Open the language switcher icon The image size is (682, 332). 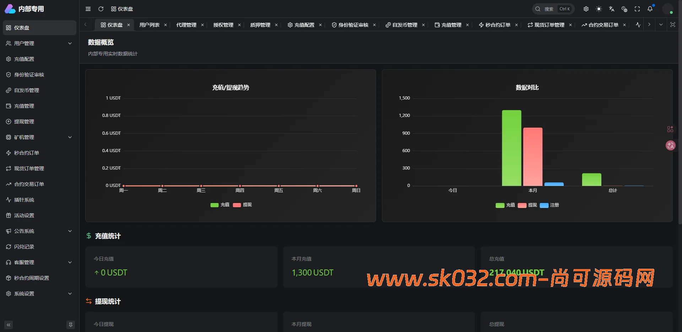(611, 9)
